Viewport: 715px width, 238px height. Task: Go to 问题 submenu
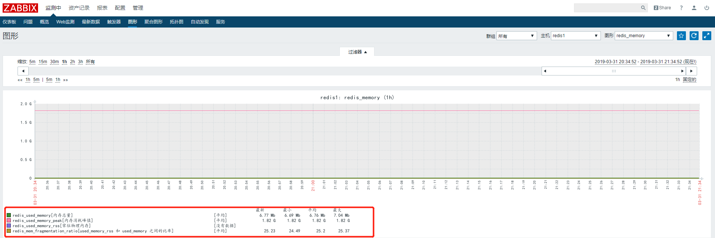(x=28, y=22)
